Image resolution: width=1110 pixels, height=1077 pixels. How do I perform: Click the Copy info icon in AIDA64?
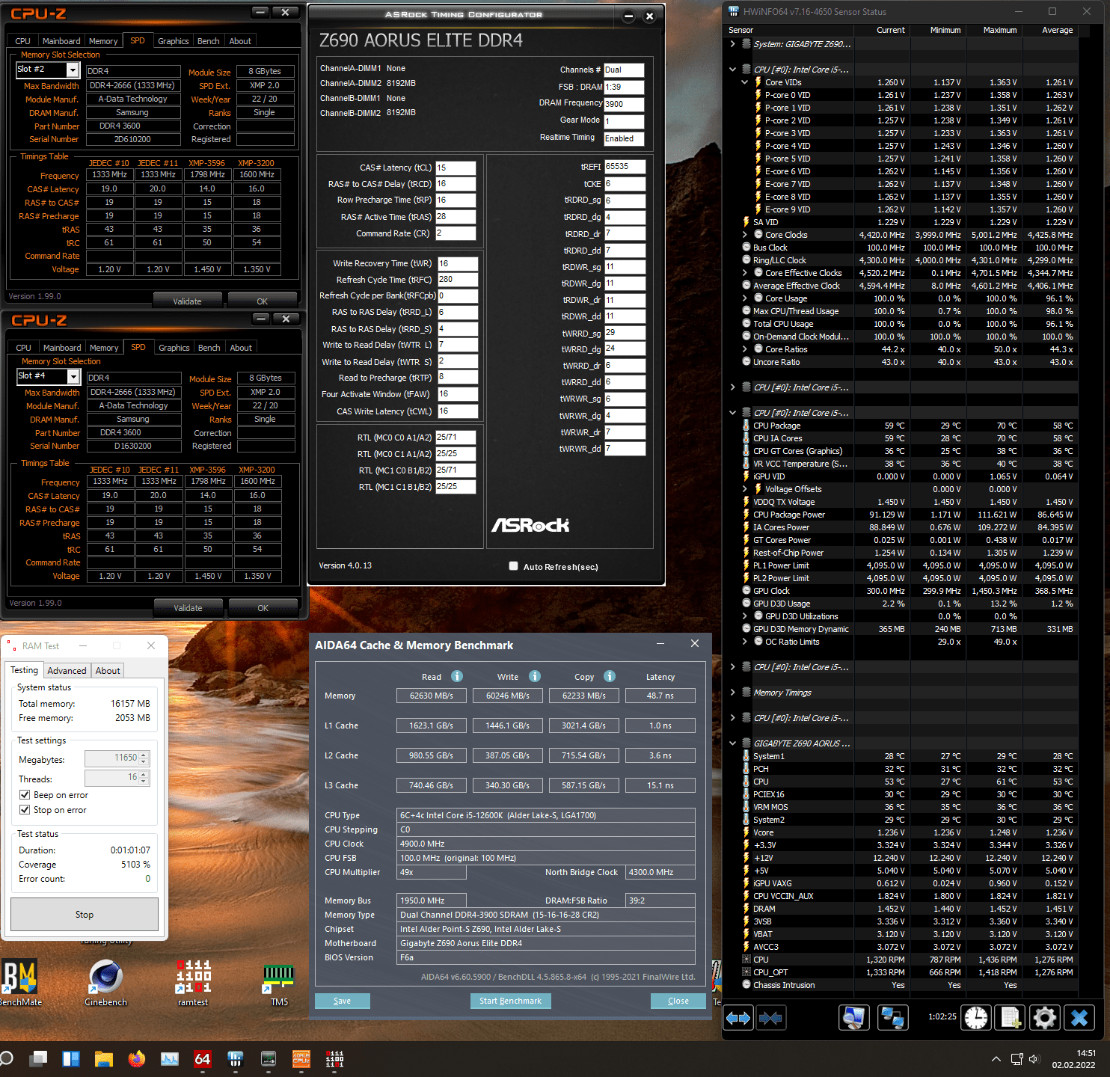click(x=610, y=676)
